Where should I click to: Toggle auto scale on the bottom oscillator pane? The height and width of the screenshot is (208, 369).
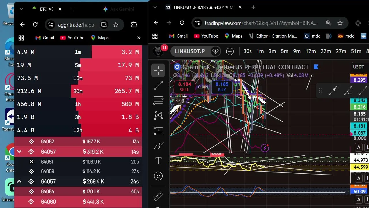click(x=359, y=199)
